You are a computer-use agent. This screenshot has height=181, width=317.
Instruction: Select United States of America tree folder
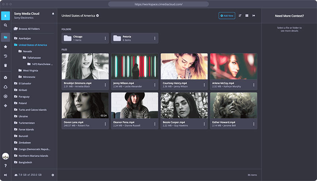(x=31, y=45)
